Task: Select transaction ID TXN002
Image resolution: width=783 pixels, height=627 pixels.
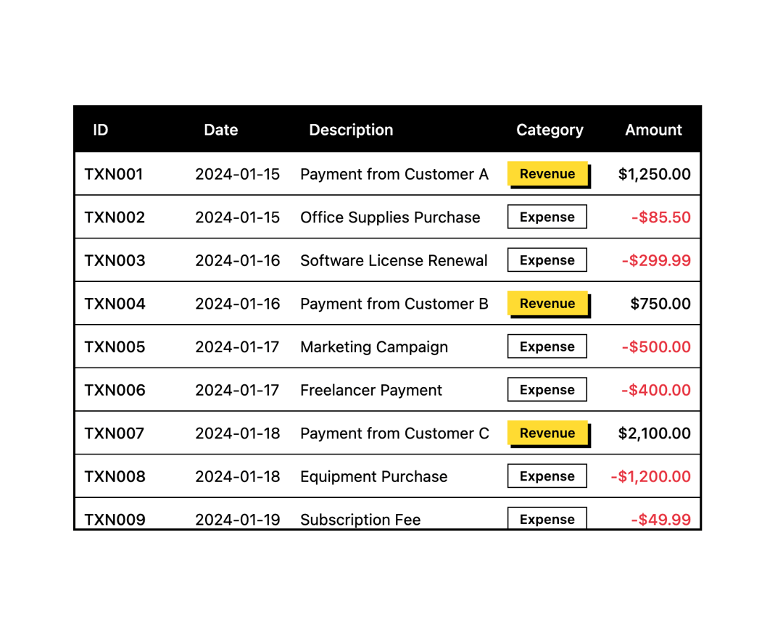Action: click(115, 217)
